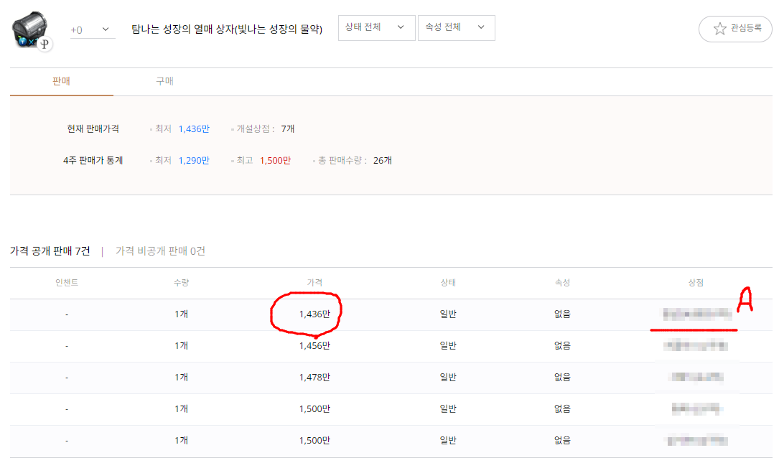Select the 판매 tab
779x463 pixels.
[61, 82]
